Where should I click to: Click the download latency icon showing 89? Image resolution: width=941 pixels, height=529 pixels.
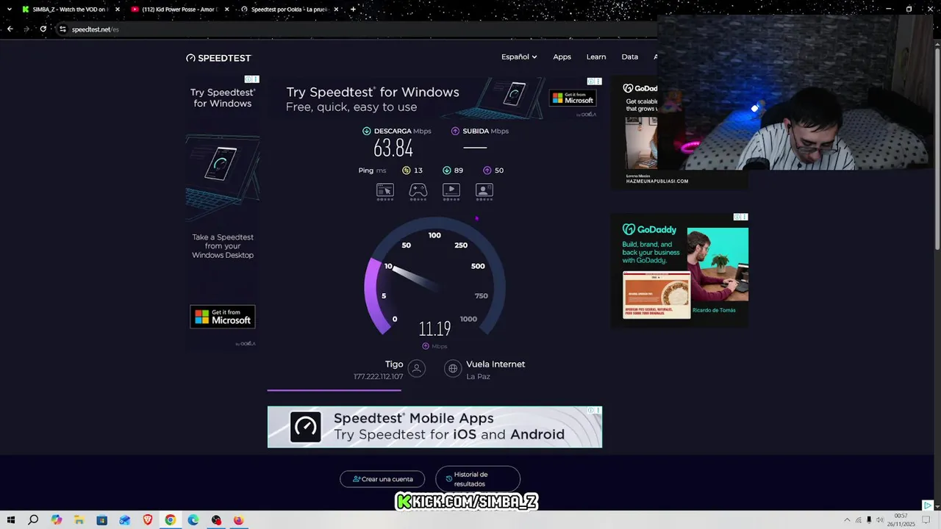(x=446, y=170)
